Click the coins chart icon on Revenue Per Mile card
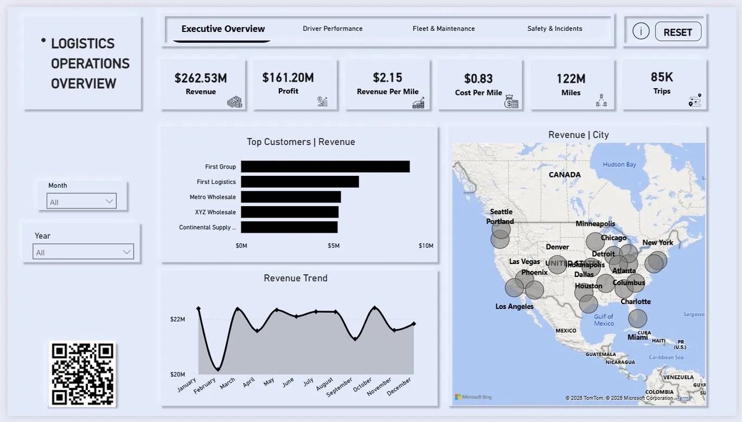Screen dimensions: 742x422 click(419, 102)
